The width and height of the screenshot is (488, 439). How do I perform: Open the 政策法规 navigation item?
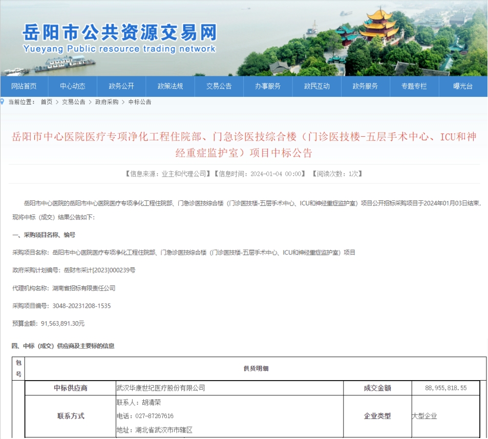pos(170,86)
